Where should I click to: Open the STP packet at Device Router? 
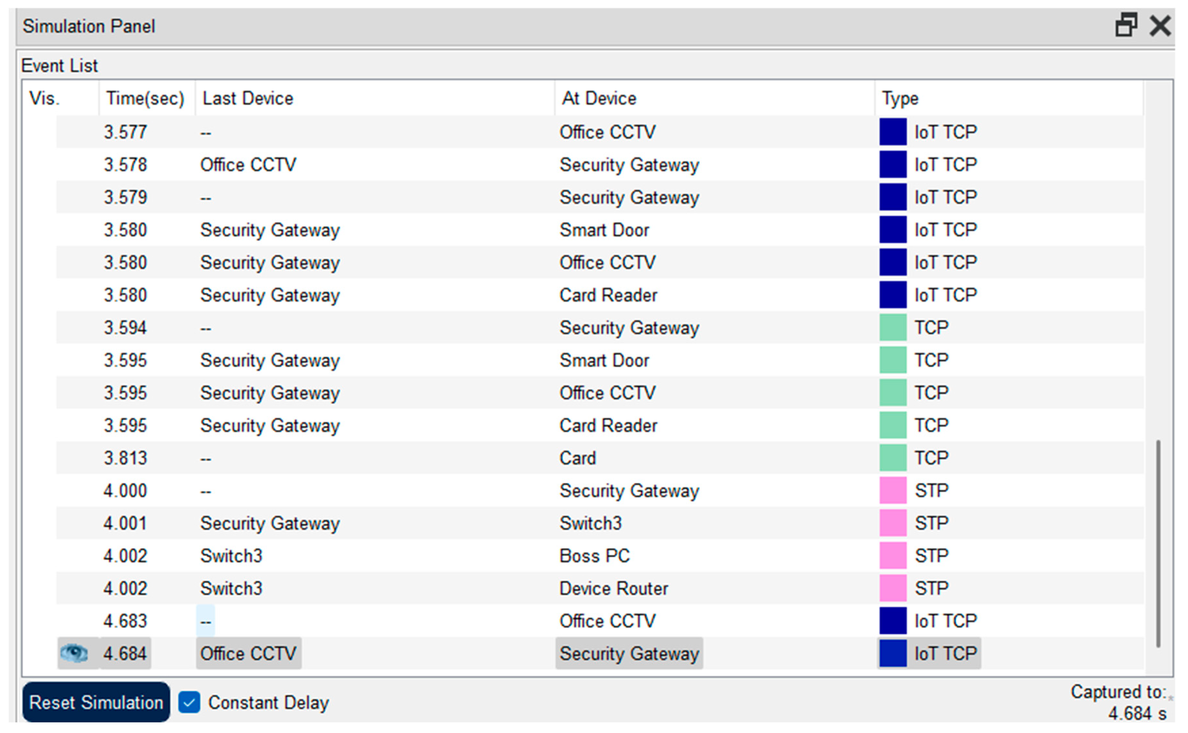893,588
